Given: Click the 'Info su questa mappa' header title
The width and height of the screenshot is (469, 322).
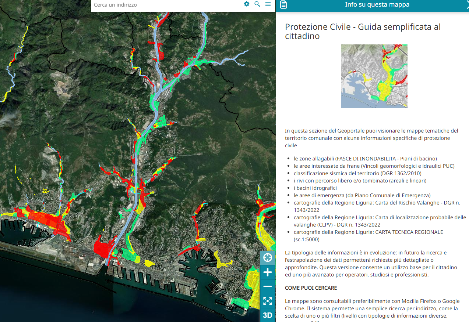Looking at the screenshot, I should (x=377, y=5).
